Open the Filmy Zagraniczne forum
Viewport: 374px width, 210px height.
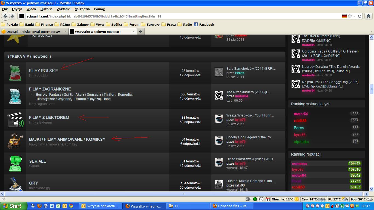pos(50,89)
